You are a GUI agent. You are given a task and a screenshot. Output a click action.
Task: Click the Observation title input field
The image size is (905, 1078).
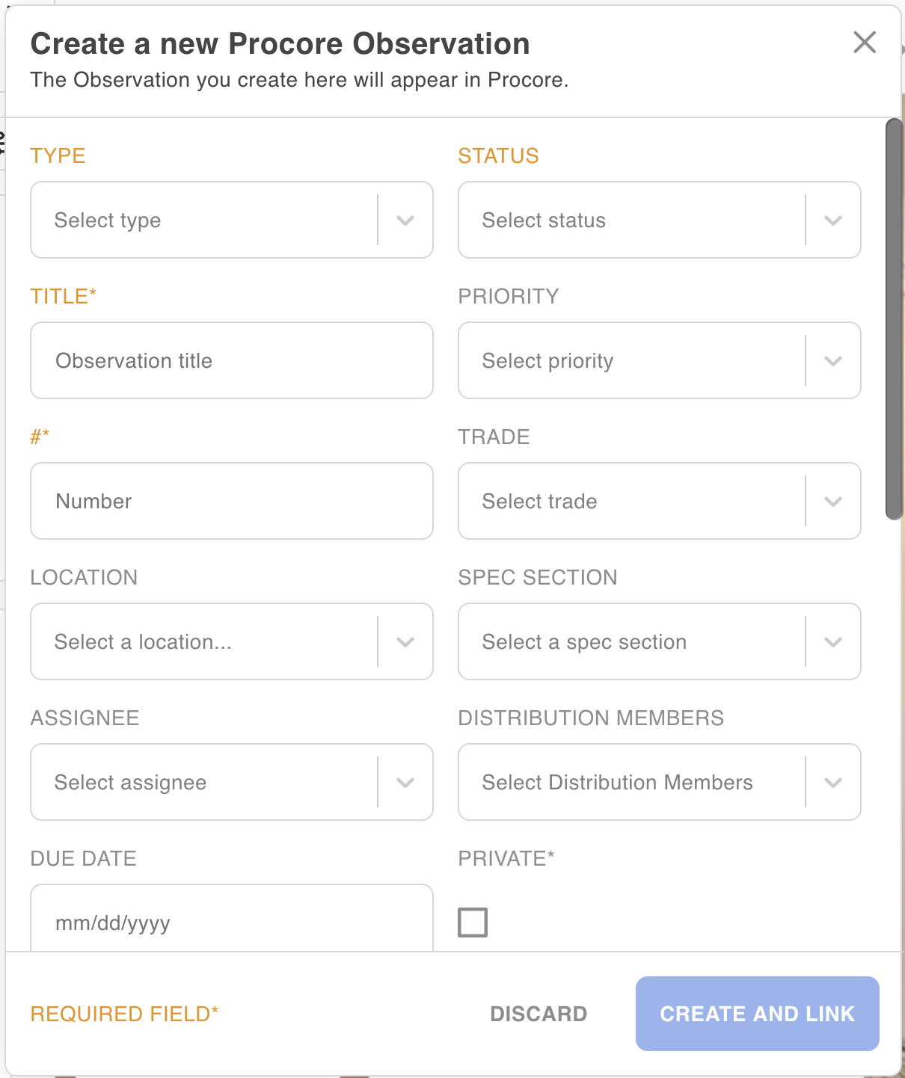coord(209,360)
